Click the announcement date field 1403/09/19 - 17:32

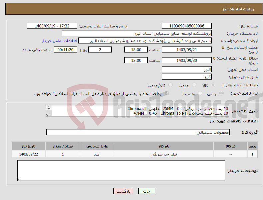click(x=52, y=26)
